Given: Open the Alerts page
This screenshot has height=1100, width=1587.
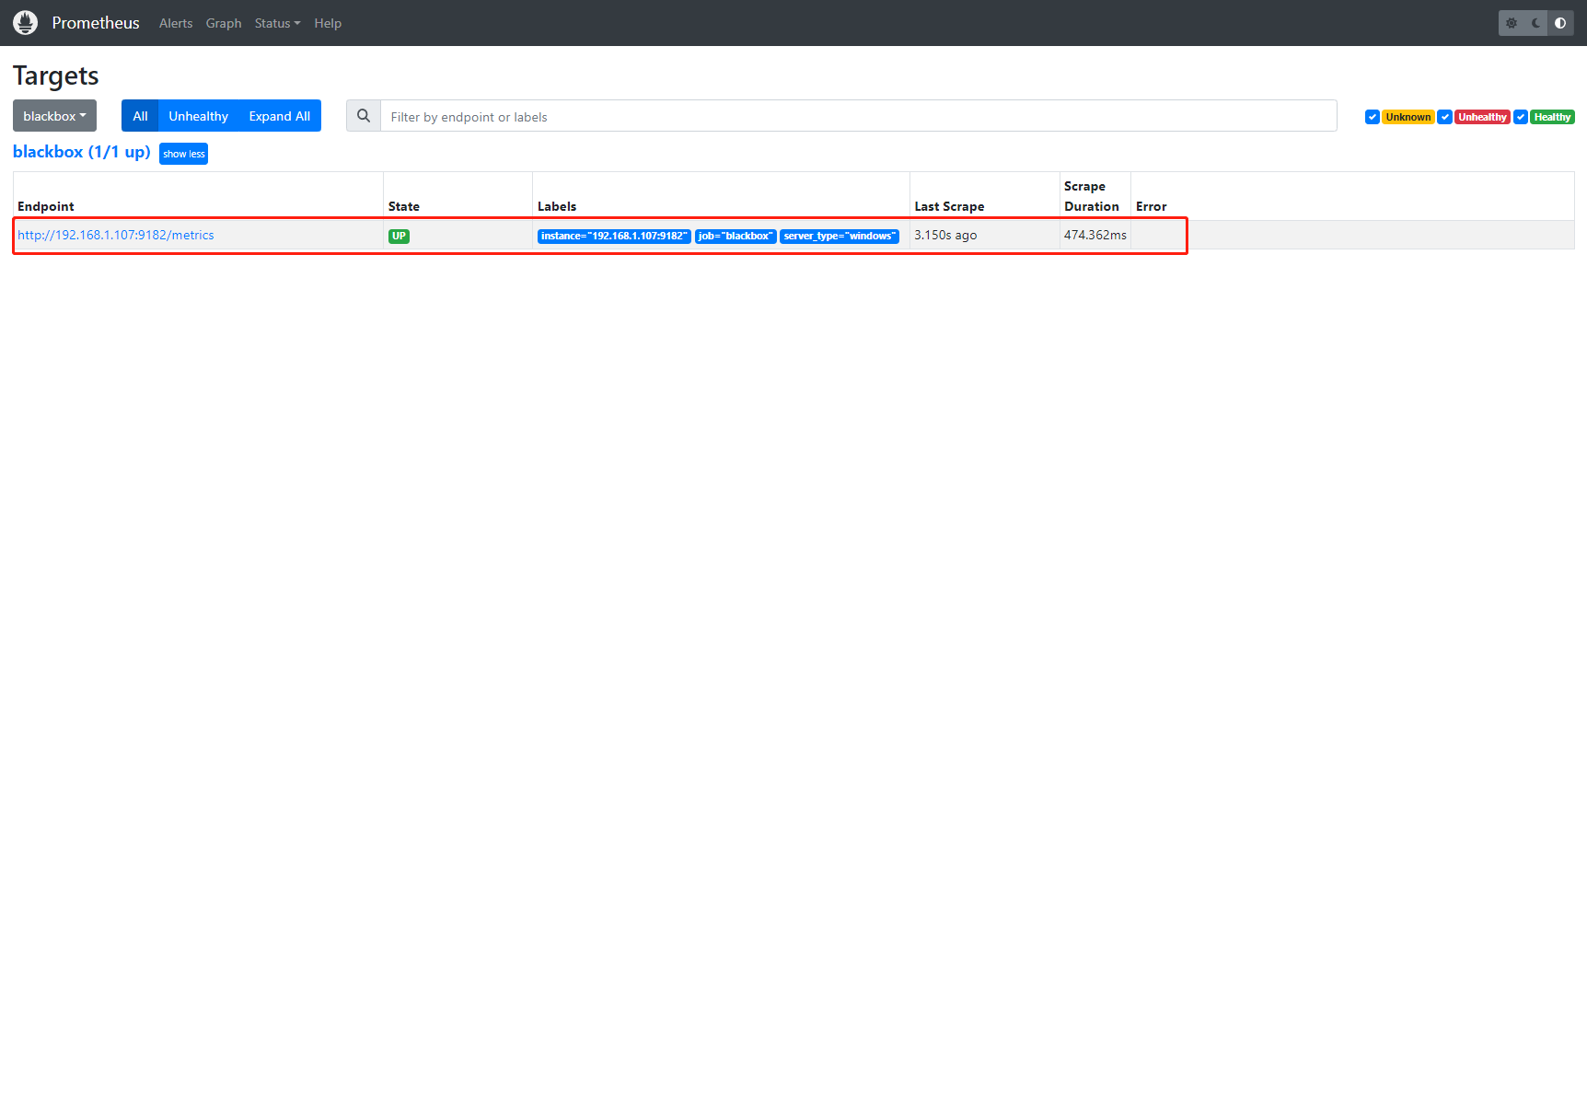Looking at the screenshot, I should click(x=176, y=23).
